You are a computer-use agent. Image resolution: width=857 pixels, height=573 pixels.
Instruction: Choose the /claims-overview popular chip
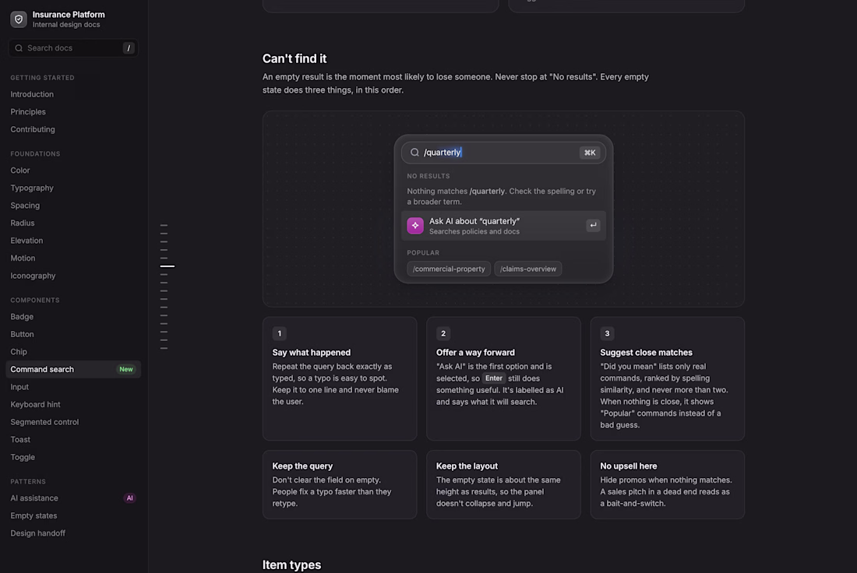pyautogui.click(x=528, y=269)
